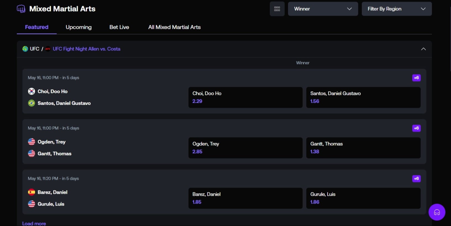
Task: Click USA flag next to Gurule, Luis
Action: [31, 204]
